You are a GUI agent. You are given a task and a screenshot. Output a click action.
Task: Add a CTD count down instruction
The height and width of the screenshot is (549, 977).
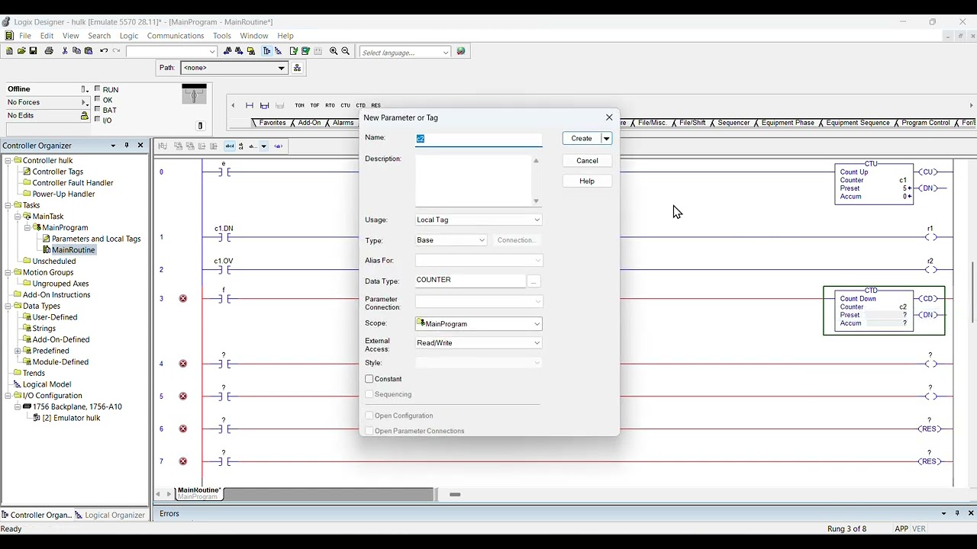point(360,105)
